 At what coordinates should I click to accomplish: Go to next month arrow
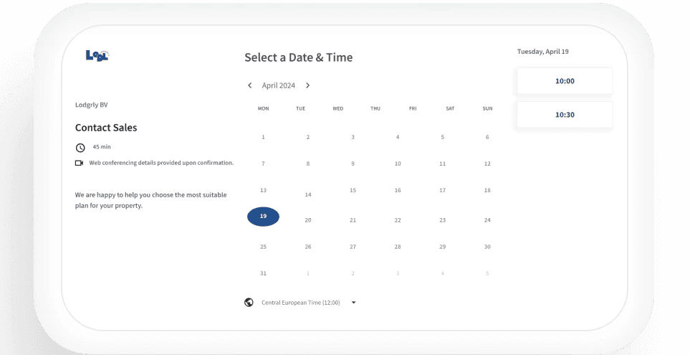pos(307,85)
